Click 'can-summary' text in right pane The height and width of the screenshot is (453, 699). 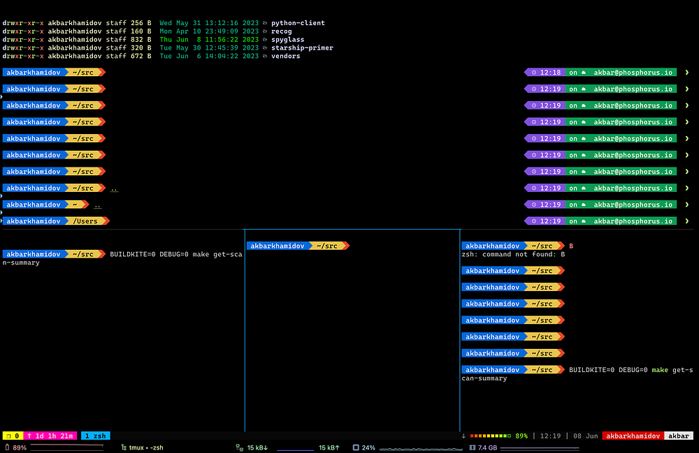click(x=484, y=378)
